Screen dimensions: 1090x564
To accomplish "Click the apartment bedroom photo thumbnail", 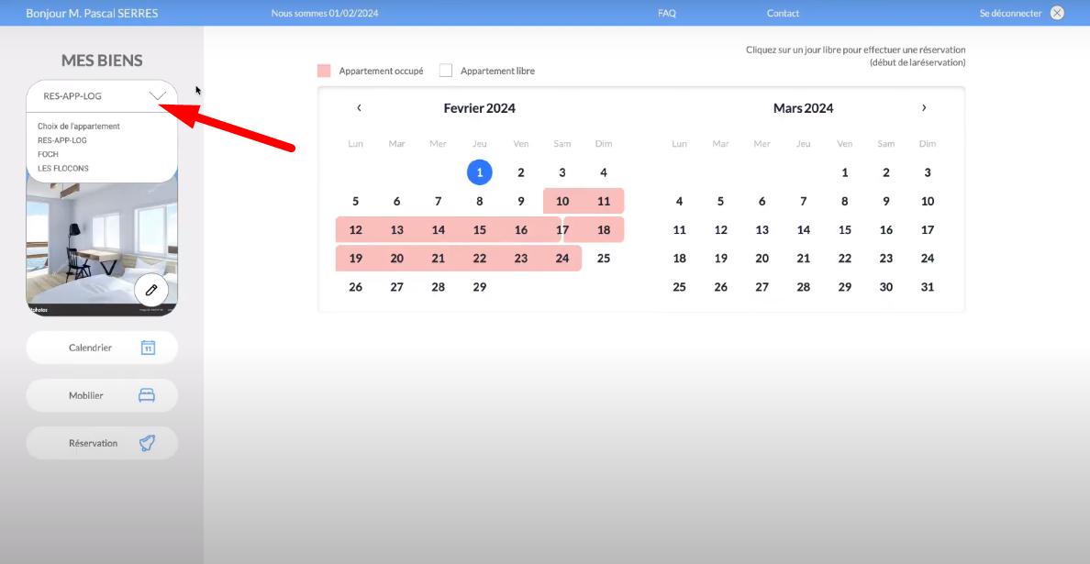I will 83,243.
